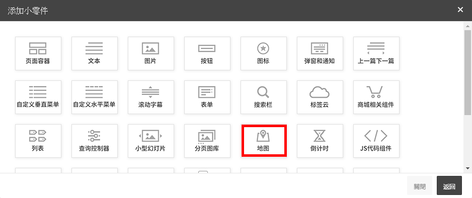Viewport: 472px width, 198px height.
Task: Select the 滚动字幕 widget
Action: (151, 97)
